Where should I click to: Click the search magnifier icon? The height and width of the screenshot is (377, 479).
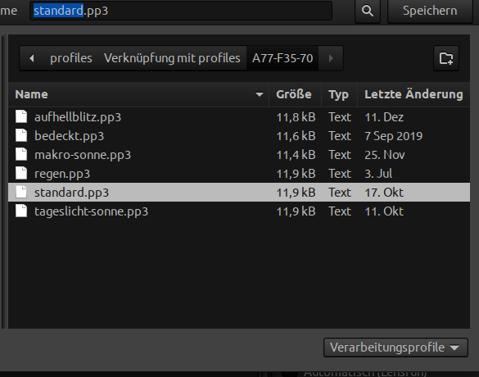[367, 11]
